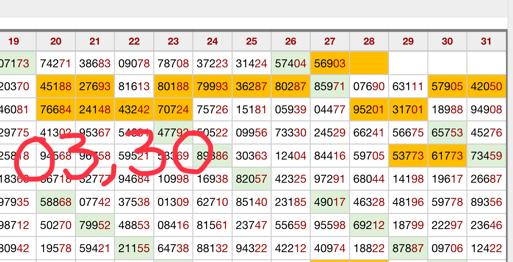Viewport: 513px width, 262px height.
Task: Click orange cell 42050 in column 31
Action: pyautogui.click(x=486, y=87)
